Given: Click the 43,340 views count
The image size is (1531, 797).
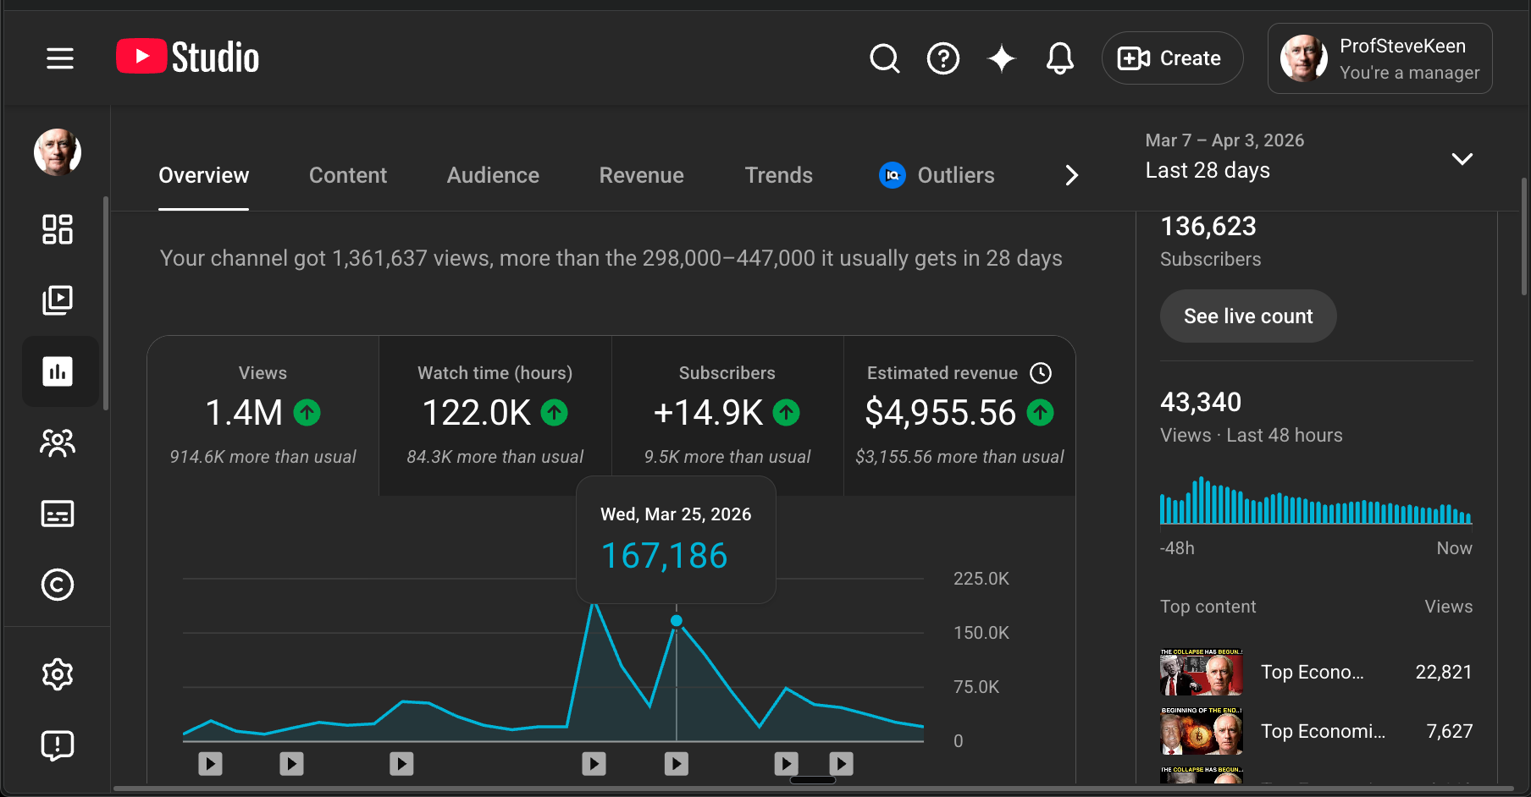Looking at the screenshot, I should pos(1201,402).
